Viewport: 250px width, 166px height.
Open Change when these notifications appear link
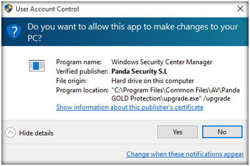click(185, 154)
